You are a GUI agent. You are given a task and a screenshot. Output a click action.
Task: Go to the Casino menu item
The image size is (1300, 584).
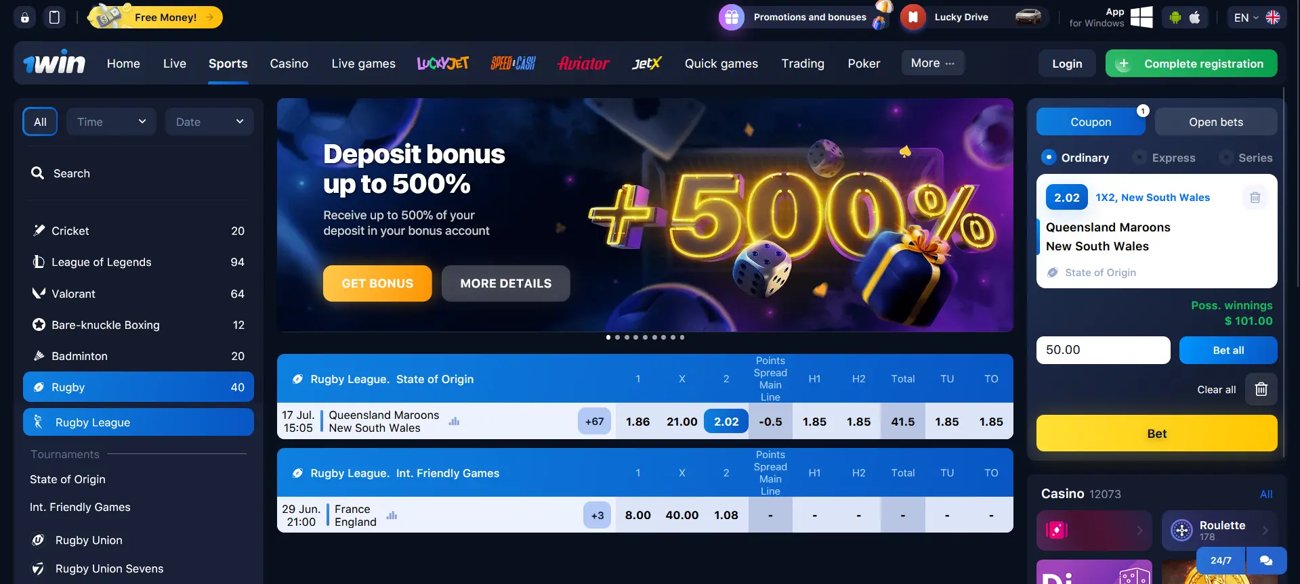click(x=289, y=64)
